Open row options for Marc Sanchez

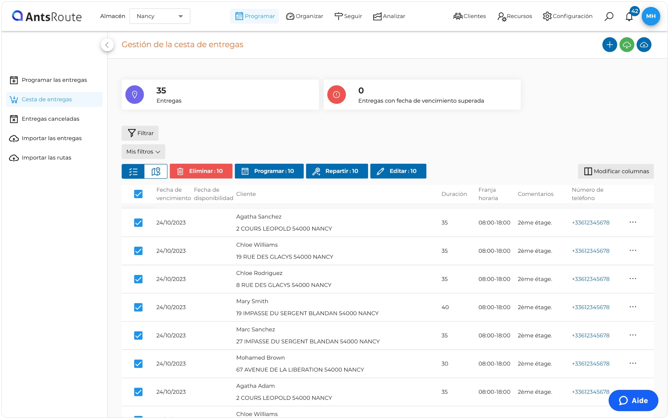pyautogui.click(x=633, y=335)
